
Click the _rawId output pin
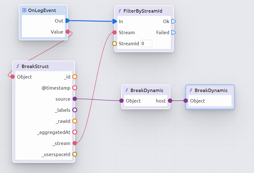coord(74,121)
